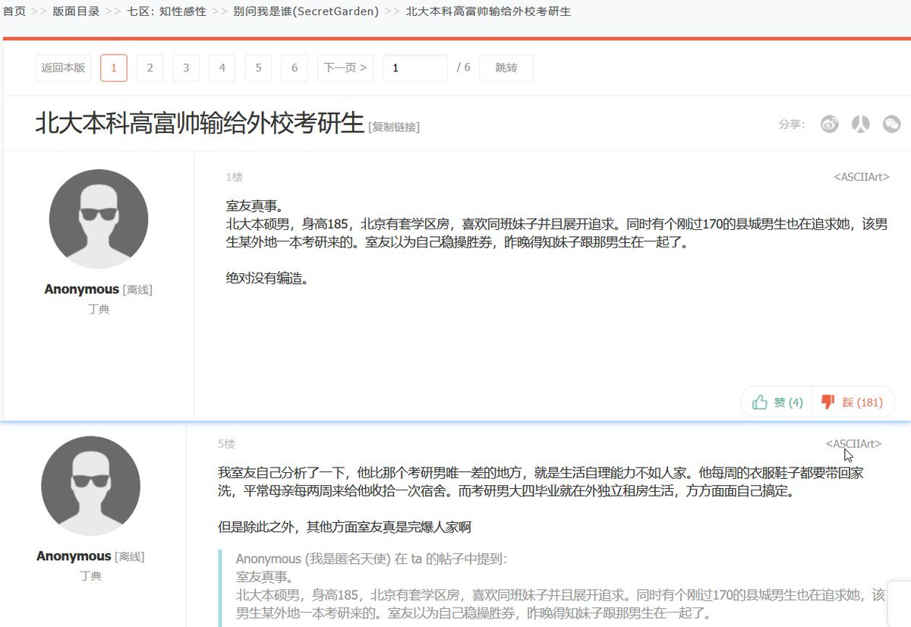Share post to Renren icon
911x627 pixels.
click(x=860, y=124)
